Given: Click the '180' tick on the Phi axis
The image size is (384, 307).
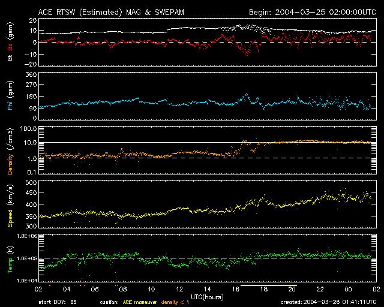Looking at the screenshot, I should click(x=31, y=97).
